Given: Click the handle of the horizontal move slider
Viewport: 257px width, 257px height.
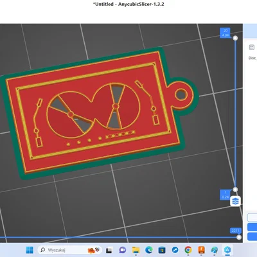Looking at the screenshot, I should tap(239, 237).
